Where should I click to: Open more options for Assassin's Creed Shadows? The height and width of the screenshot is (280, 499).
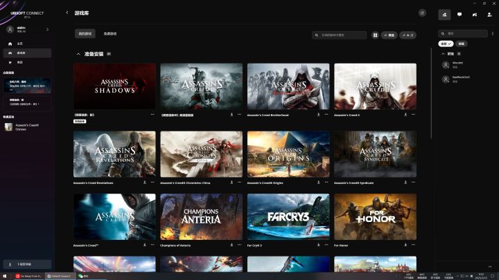click(152, 114)
